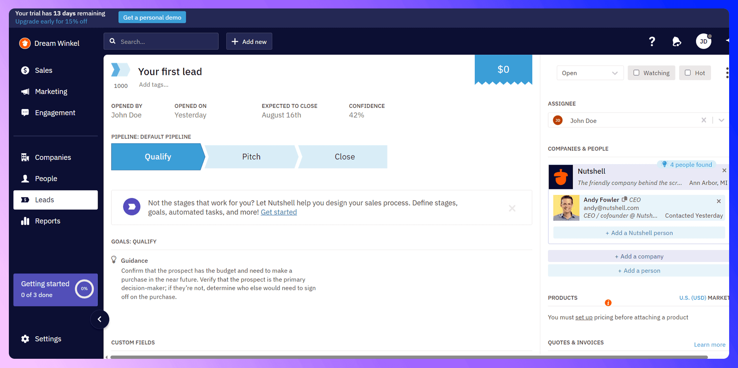Select the Pitch pipeline stage

tap(251, 157)
